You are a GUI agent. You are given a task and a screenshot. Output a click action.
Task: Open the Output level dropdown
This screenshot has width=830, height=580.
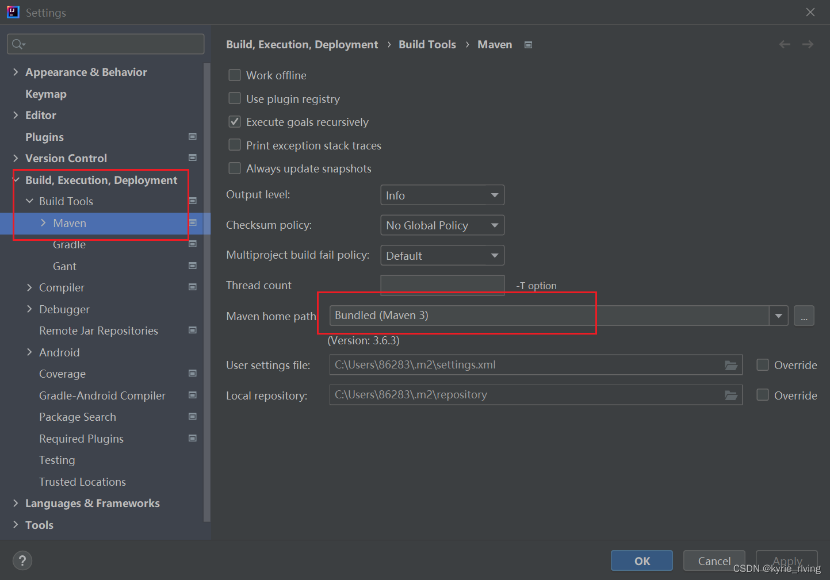click(x=494, y=195)
